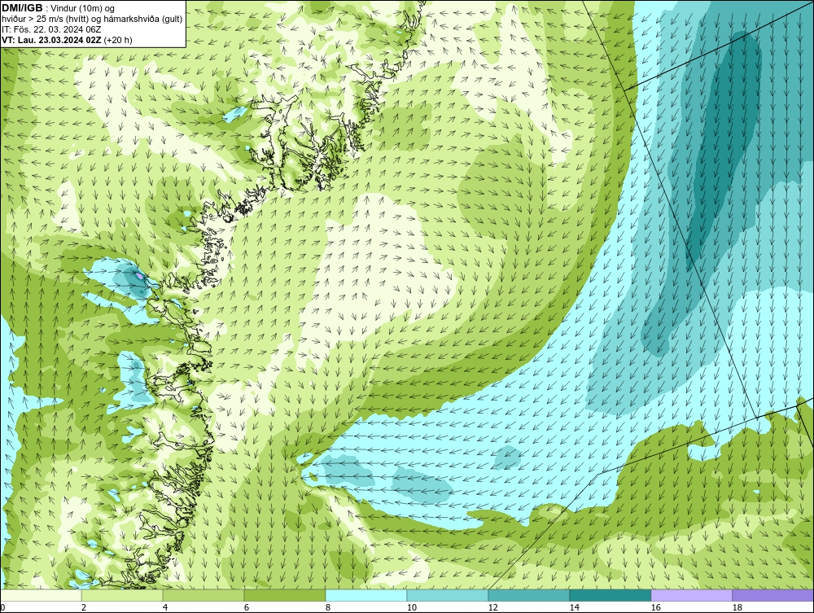The height and width of the screenshot is (613, 814).
Task: Click the 8–10 m/s light cyan legend swatch
Action: (x=366, y=595)
